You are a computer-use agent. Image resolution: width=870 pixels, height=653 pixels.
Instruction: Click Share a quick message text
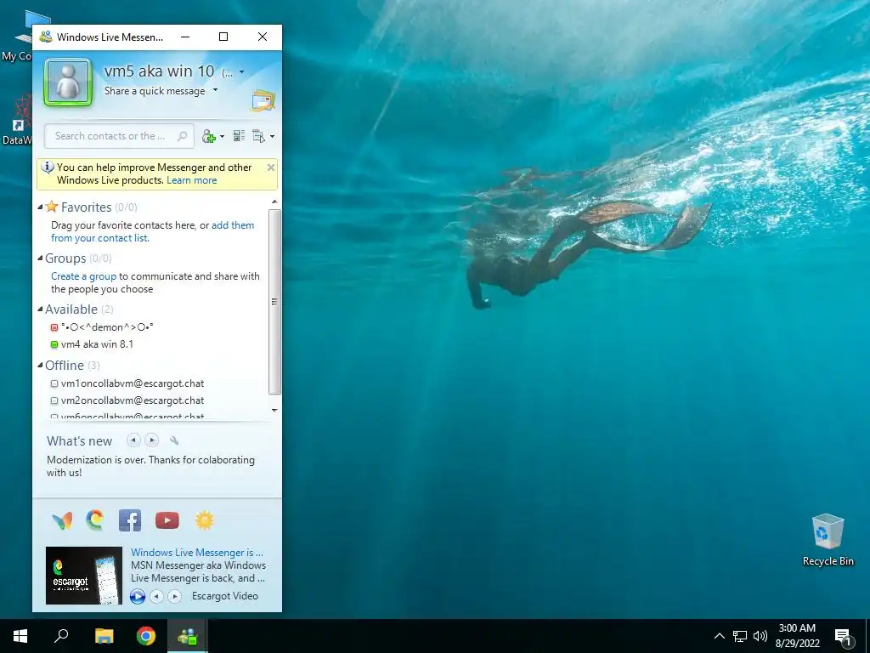[x=155, y=90]
